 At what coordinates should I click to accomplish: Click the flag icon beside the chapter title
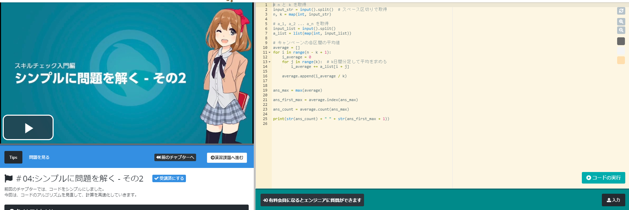pyautogui.click(x=9, y=178)
